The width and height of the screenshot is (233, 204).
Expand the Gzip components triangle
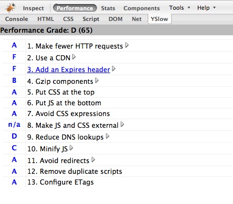97,81
